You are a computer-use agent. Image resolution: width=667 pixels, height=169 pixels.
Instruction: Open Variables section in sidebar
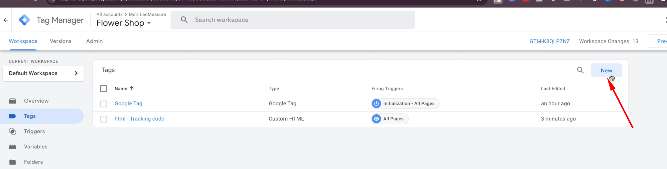pyautogui.click(x=36, y=147)
